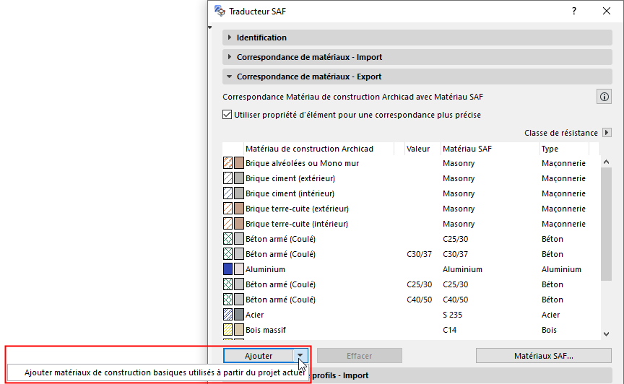Viewport: 624px width, 384px height.
Task: Click grey surface swatch of Acier row
Action: [x=239, y=314]
